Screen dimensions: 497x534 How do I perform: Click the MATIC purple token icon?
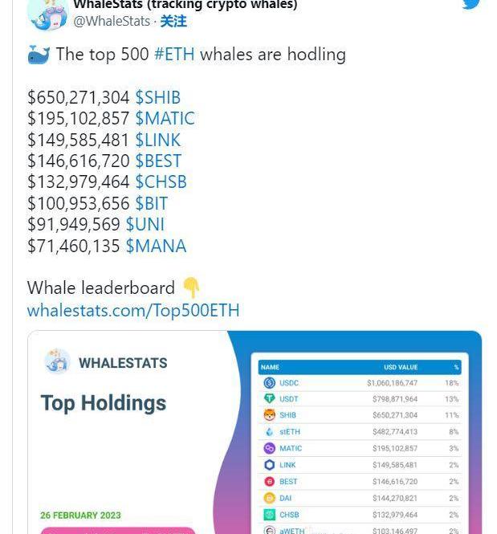[270, 448]
